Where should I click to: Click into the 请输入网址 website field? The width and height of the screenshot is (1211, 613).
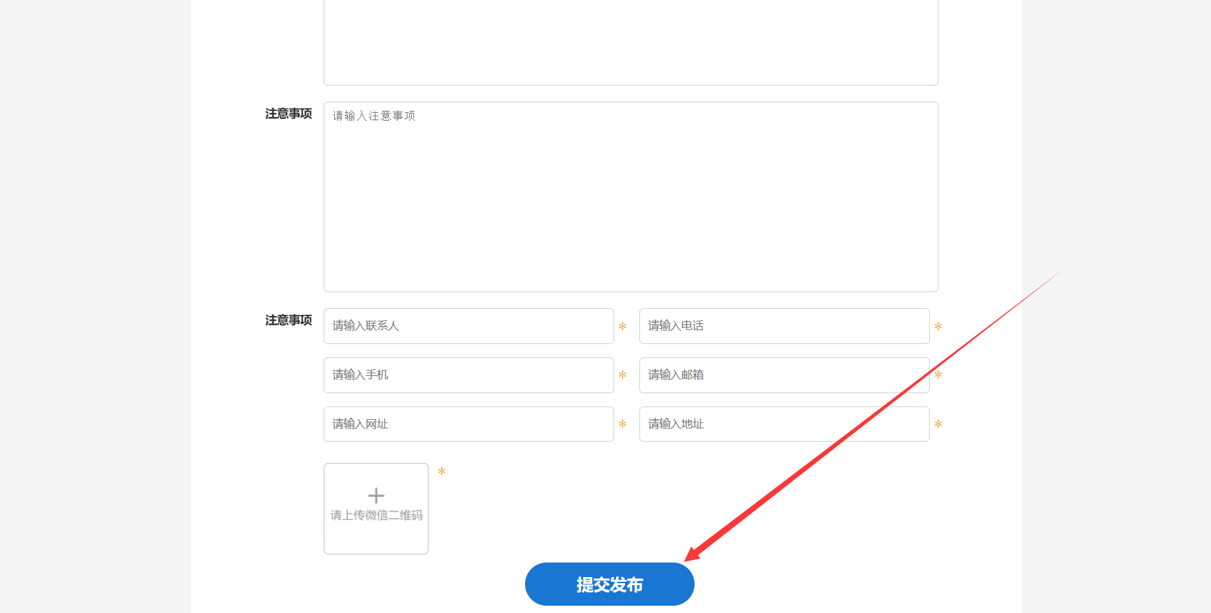(x=469, y=424)
